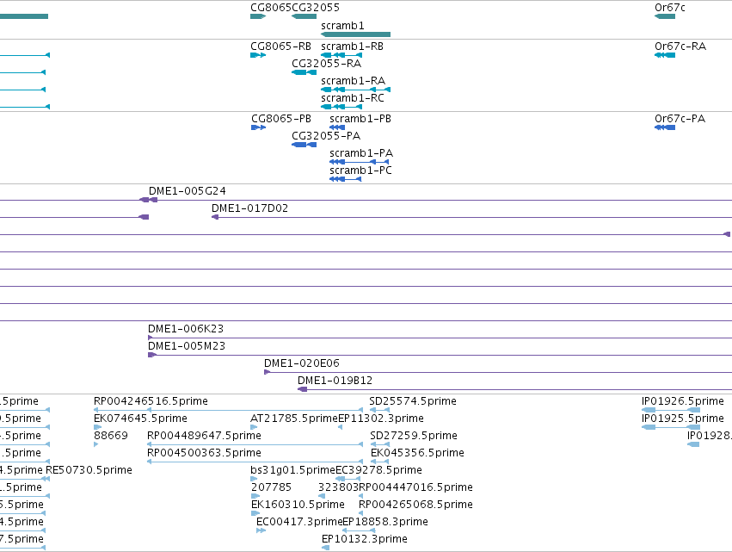Screen dimensions: 732x552
Task: Click the CG32055-RA transcript label
Action: [326, 64]
